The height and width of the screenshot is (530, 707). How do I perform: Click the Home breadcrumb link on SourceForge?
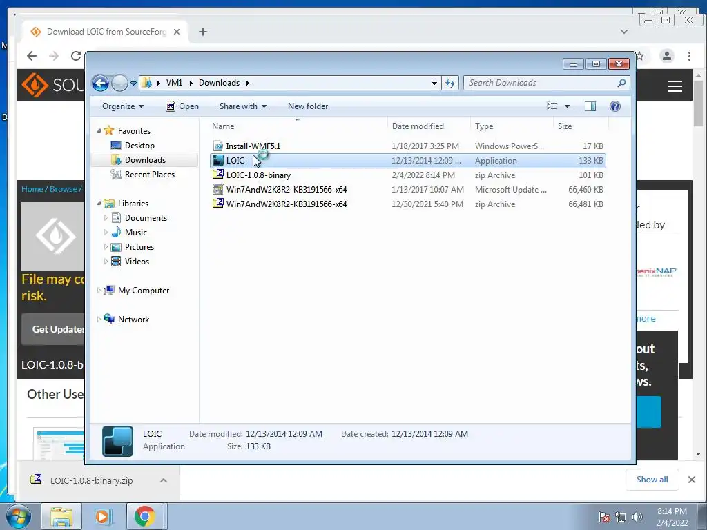[32, 189]
